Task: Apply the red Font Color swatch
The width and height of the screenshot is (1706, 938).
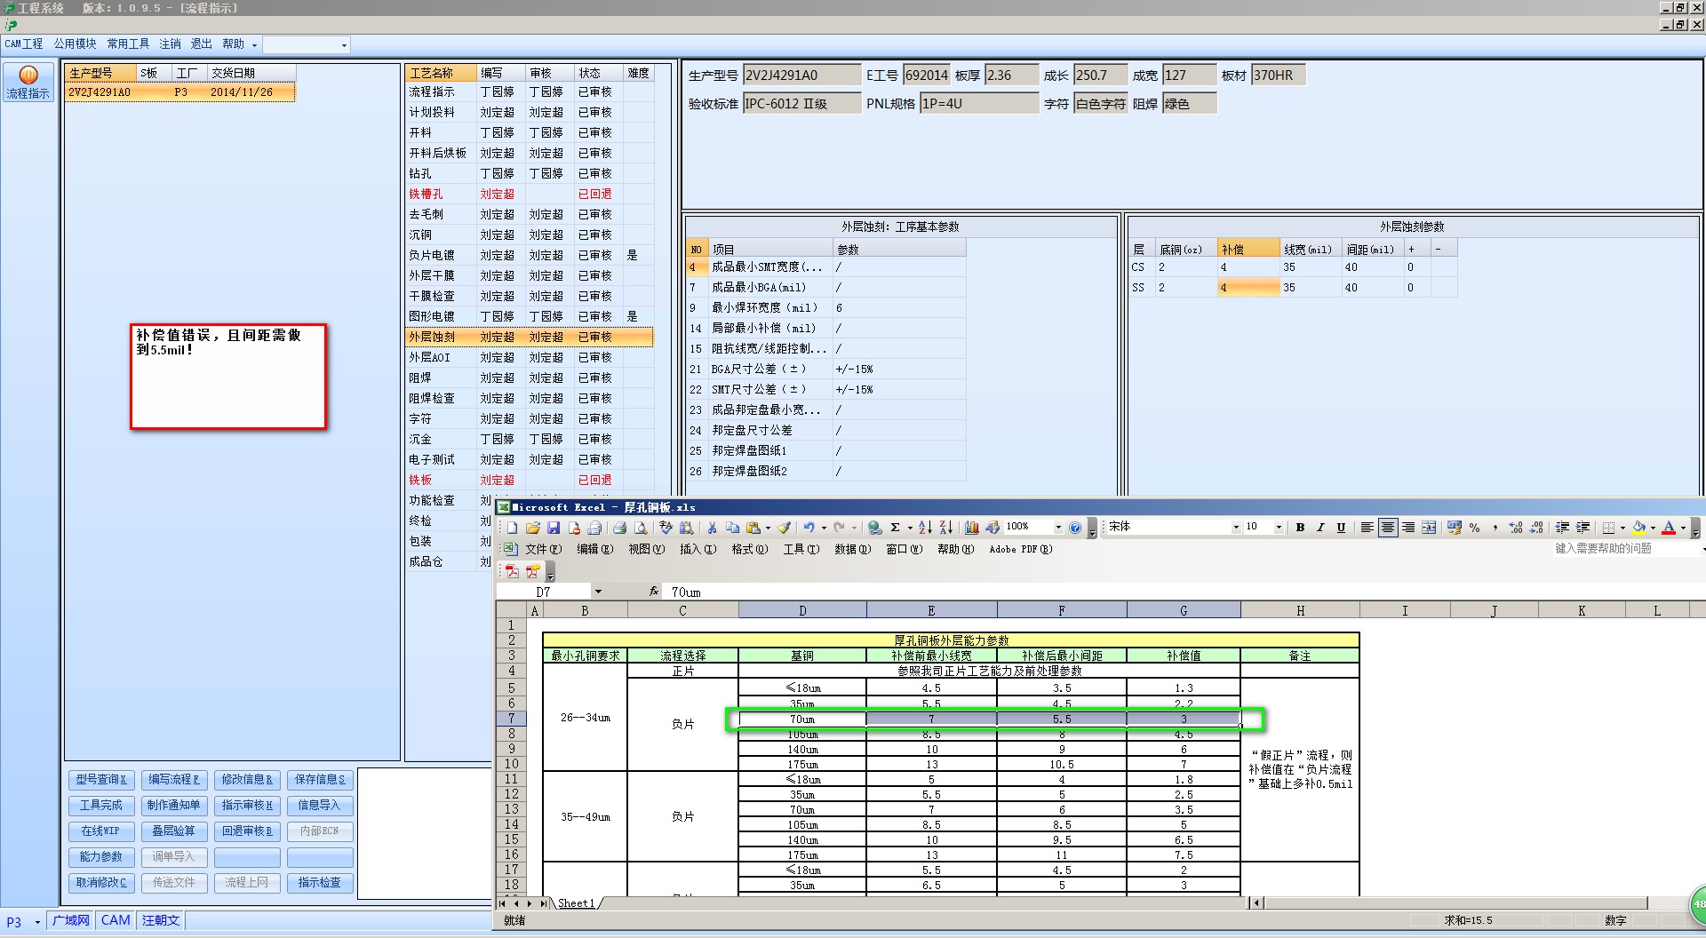Action: [x=1669, y=528]
